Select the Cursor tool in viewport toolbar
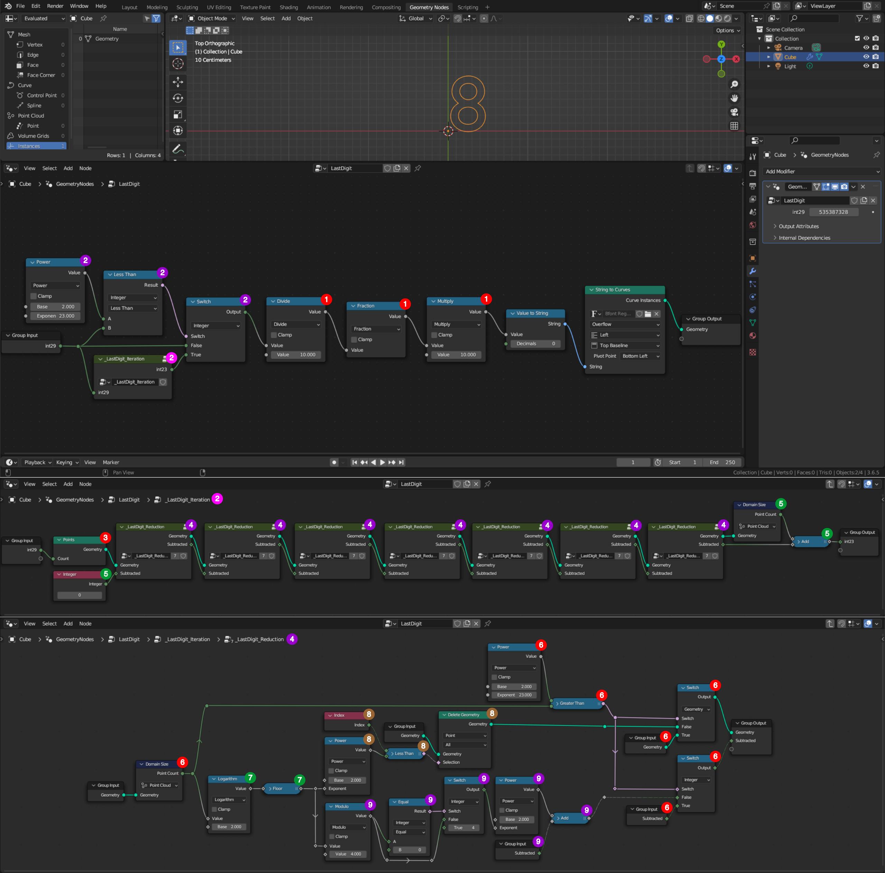Screen dimensions: 885x873 click(x=178, y=64)
